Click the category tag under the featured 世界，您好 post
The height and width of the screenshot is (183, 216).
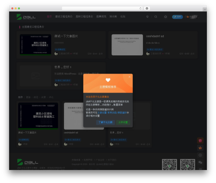click(63, 80)
